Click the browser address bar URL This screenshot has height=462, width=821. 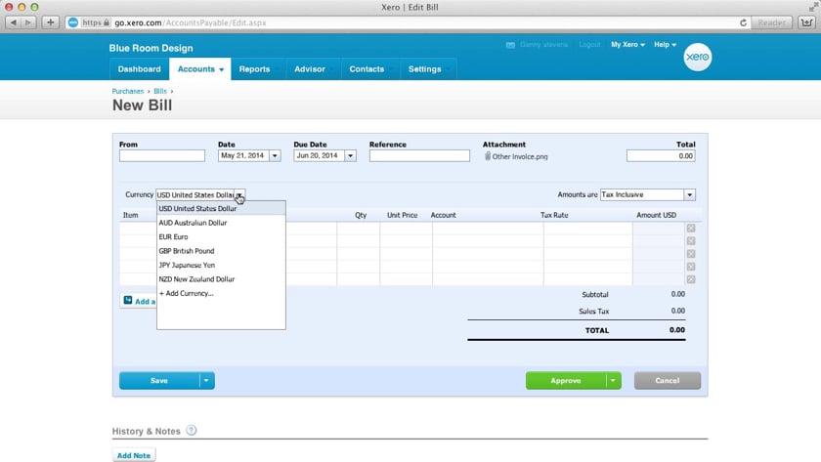191,22
